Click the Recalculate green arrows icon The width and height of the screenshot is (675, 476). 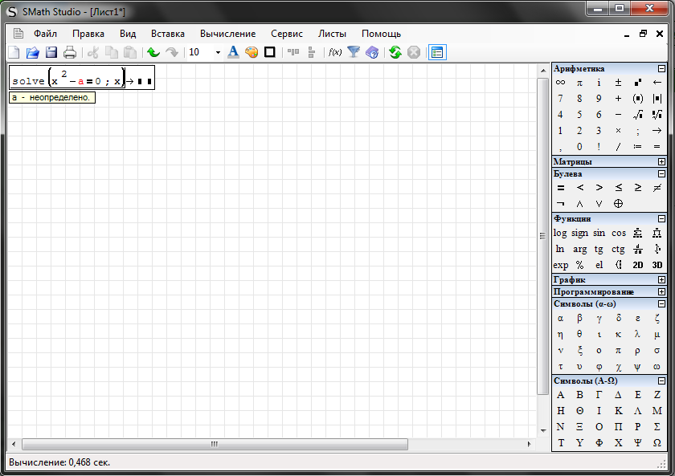(x=395, y=52)
